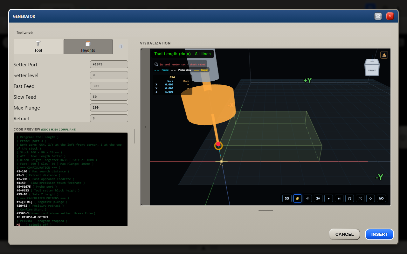Click the FRONT face of view cube

coord(372,70)
